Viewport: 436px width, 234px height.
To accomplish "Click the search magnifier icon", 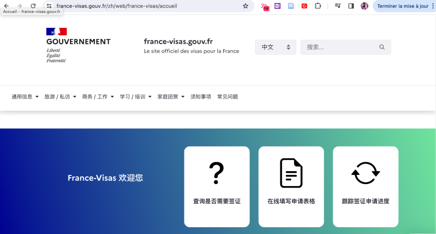I will [382, 47].
